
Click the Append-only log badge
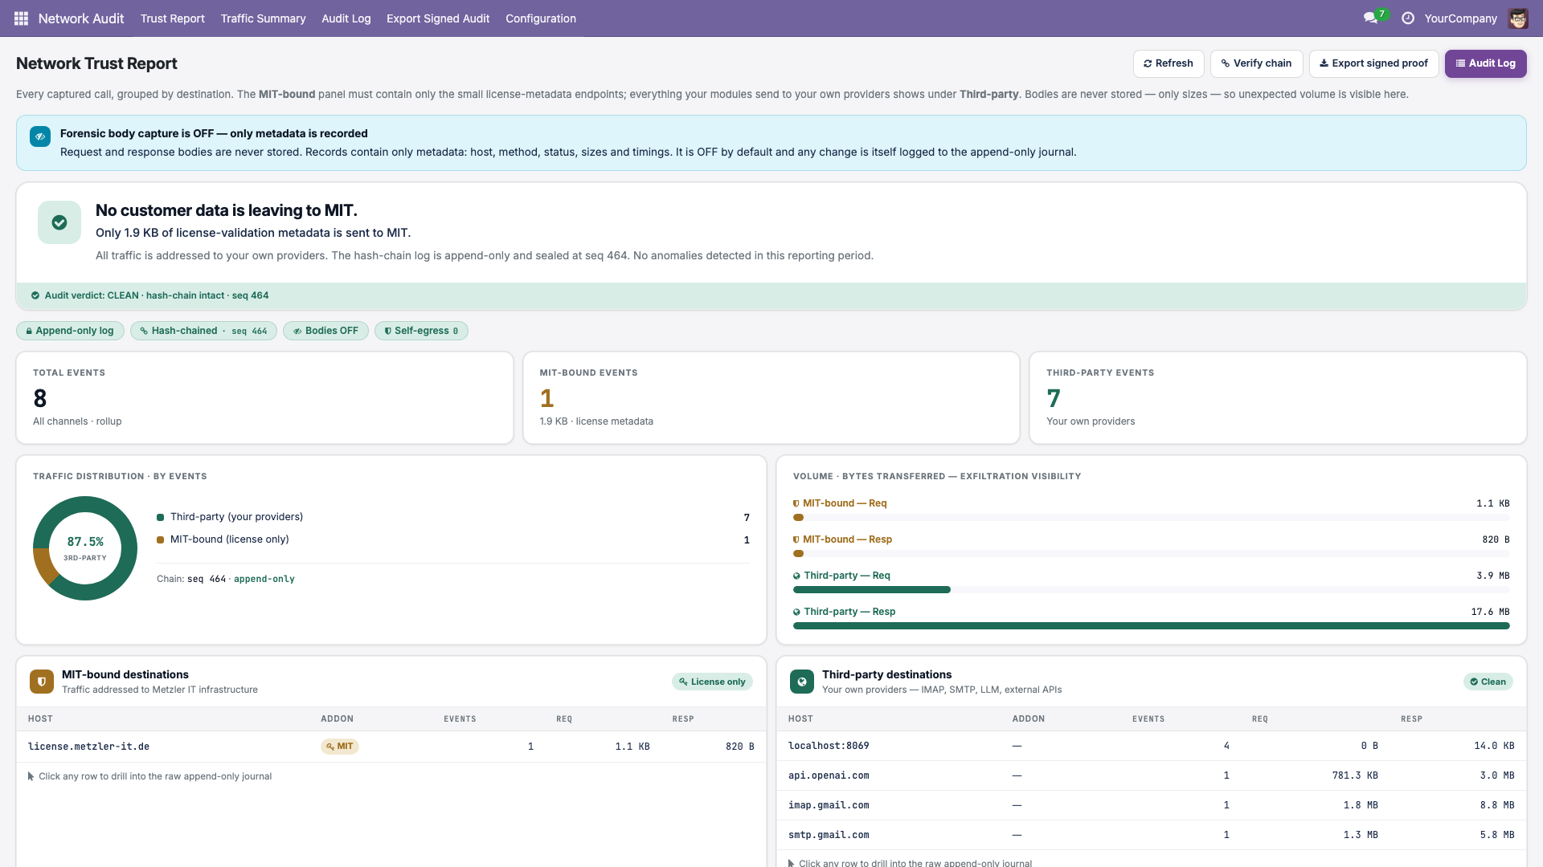pos(70,331)
